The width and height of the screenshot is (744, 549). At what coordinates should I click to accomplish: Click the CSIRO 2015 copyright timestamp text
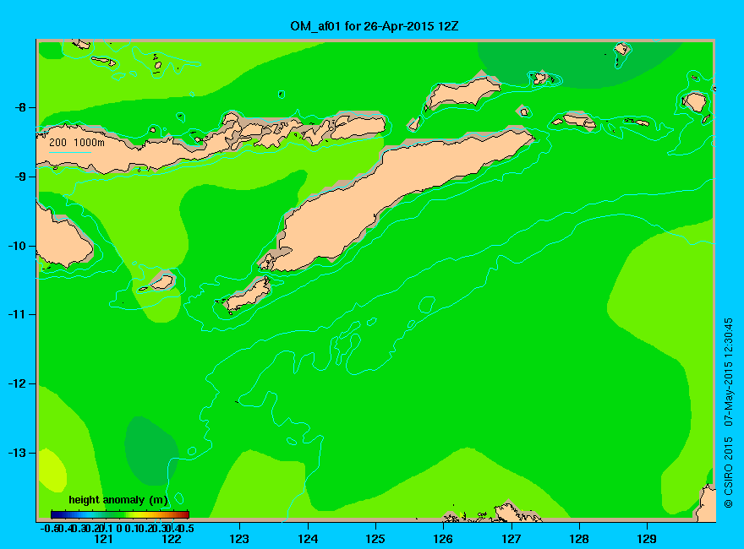point(728,413)
